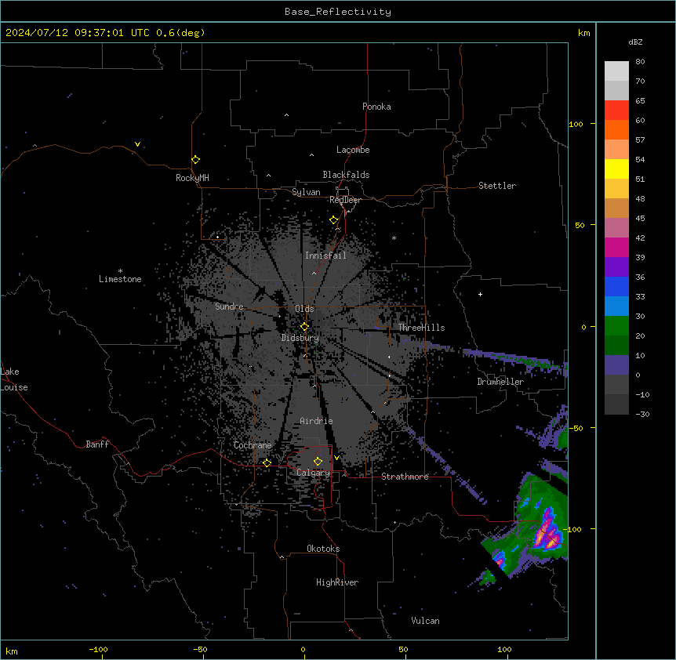Select the red 60-65 dBZ legend swatch
This screenshot has height=660, width=676.
pyautogui.click(x=616, y=111)
